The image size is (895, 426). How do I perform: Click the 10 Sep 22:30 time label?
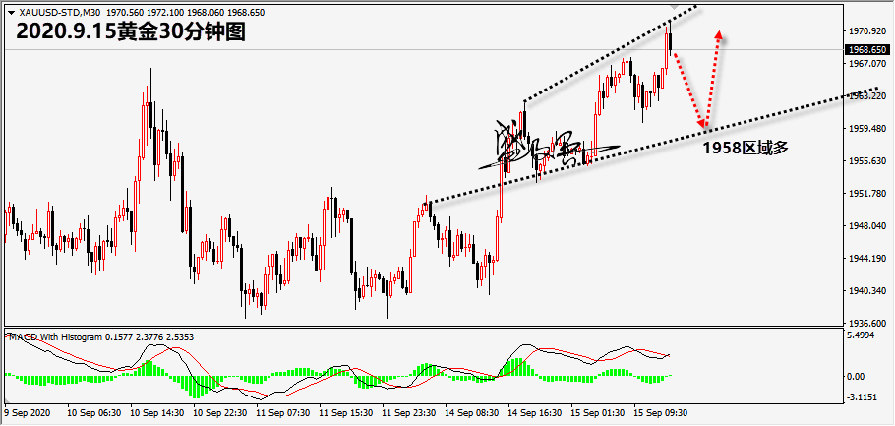click(219, 413)
